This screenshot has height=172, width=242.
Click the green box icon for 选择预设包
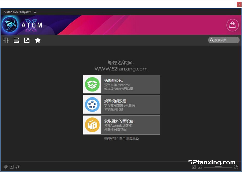click(x=92, y=84)
